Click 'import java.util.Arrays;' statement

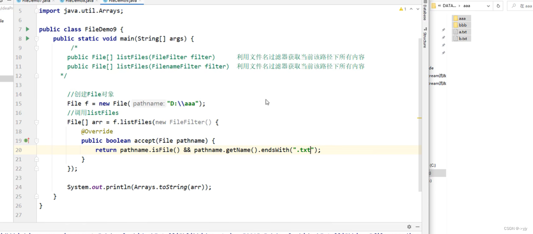(x=81, y=11)
